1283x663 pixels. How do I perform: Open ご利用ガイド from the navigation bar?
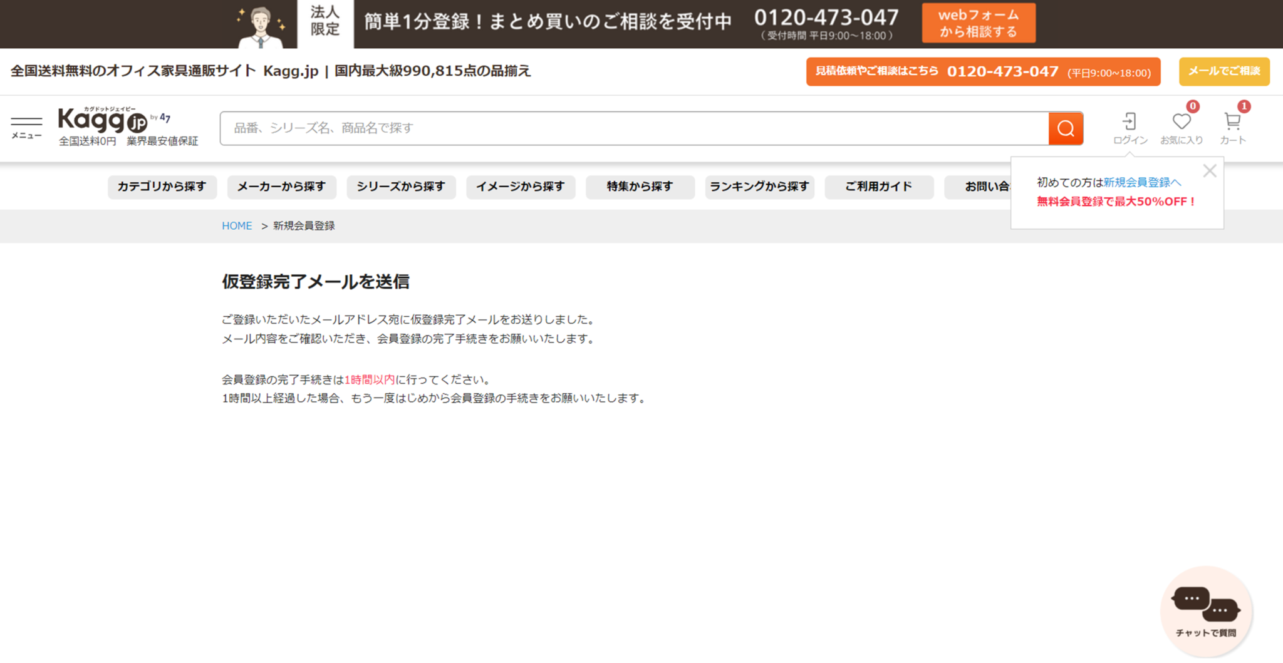tap(879, 187)
